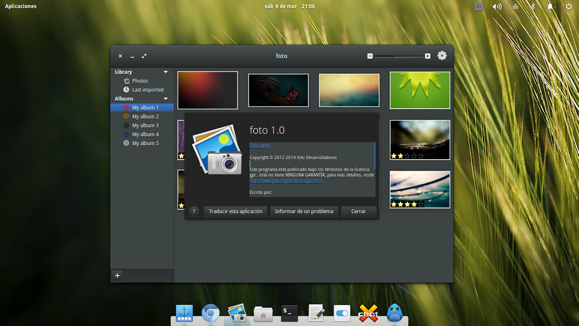Open the switch settings app in dock

click(x=342, y=313)
